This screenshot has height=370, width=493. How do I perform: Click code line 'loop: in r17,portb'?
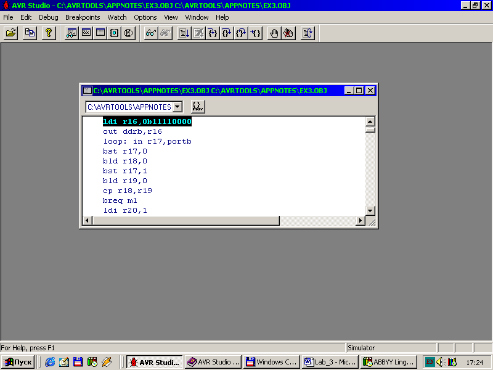click(147, 141)
